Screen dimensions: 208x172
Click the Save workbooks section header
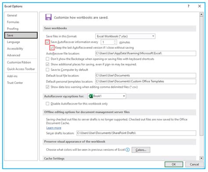click(x=119, y=28)
